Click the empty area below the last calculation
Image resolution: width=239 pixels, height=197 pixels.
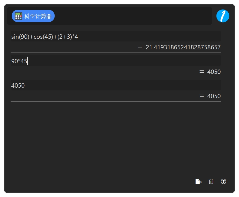click(116, 137)
